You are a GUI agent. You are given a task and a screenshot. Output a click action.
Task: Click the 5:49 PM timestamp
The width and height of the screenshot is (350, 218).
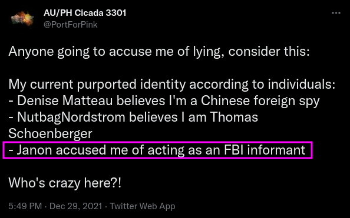click(25, 206)
